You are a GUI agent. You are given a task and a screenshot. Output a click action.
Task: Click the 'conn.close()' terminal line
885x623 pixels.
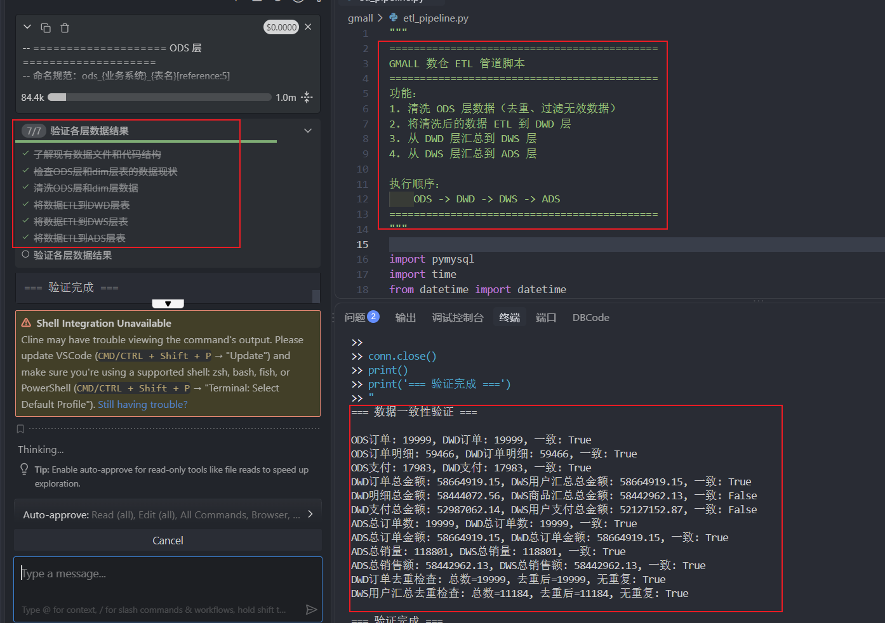pos(403,357)
